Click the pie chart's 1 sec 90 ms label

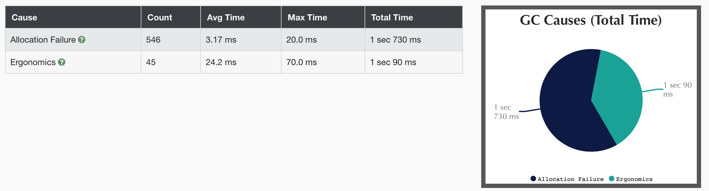pos(677,89)
